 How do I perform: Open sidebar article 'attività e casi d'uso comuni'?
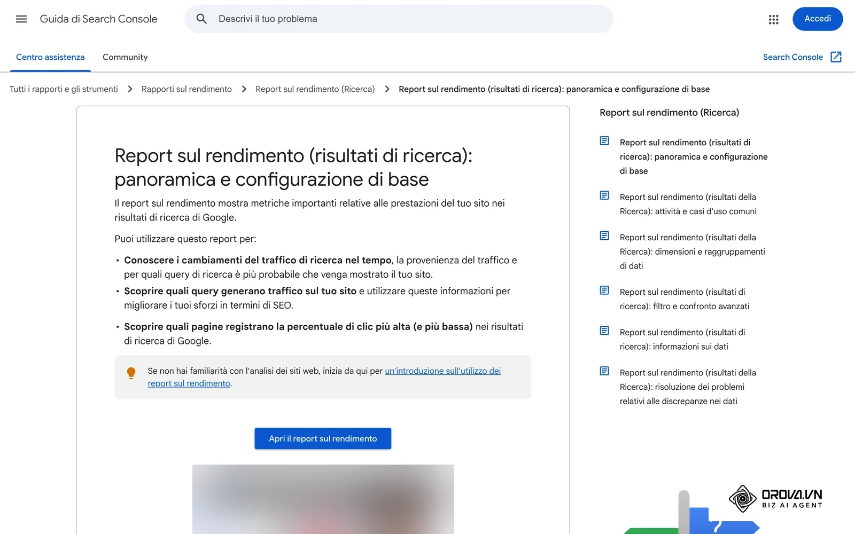pyautogui.click(x=688, y=204)
